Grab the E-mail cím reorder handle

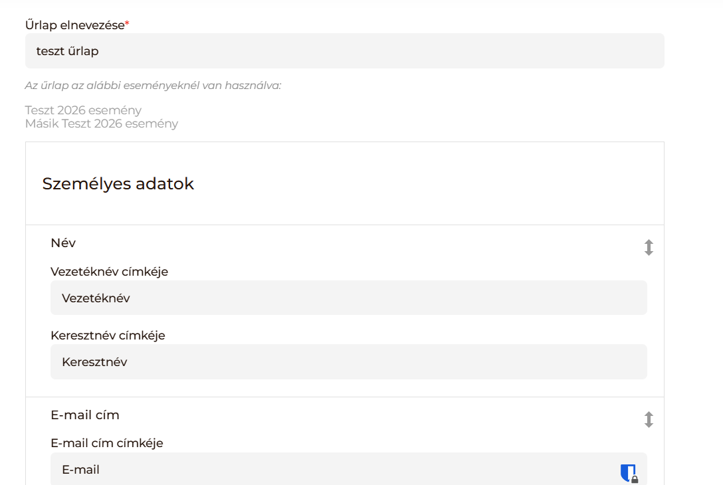(649, 420)
